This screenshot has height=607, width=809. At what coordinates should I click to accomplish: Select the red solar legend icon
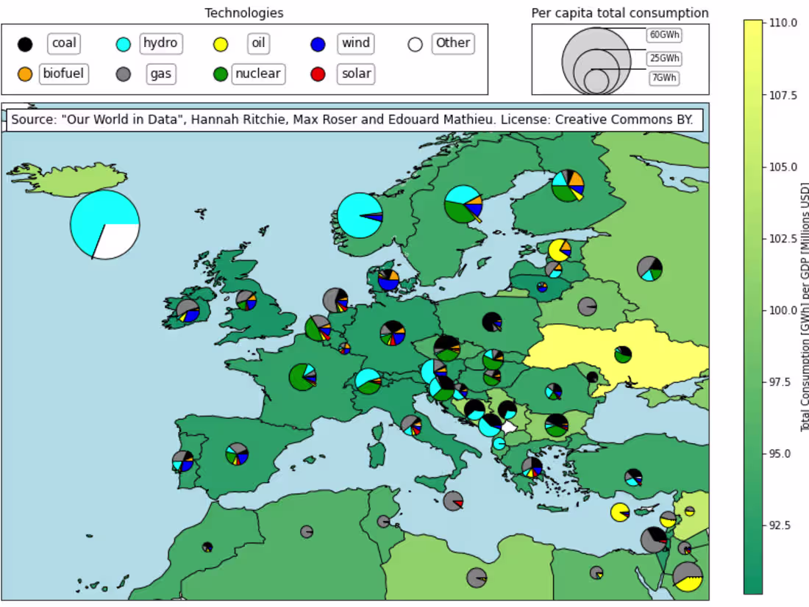coord(317,73)
